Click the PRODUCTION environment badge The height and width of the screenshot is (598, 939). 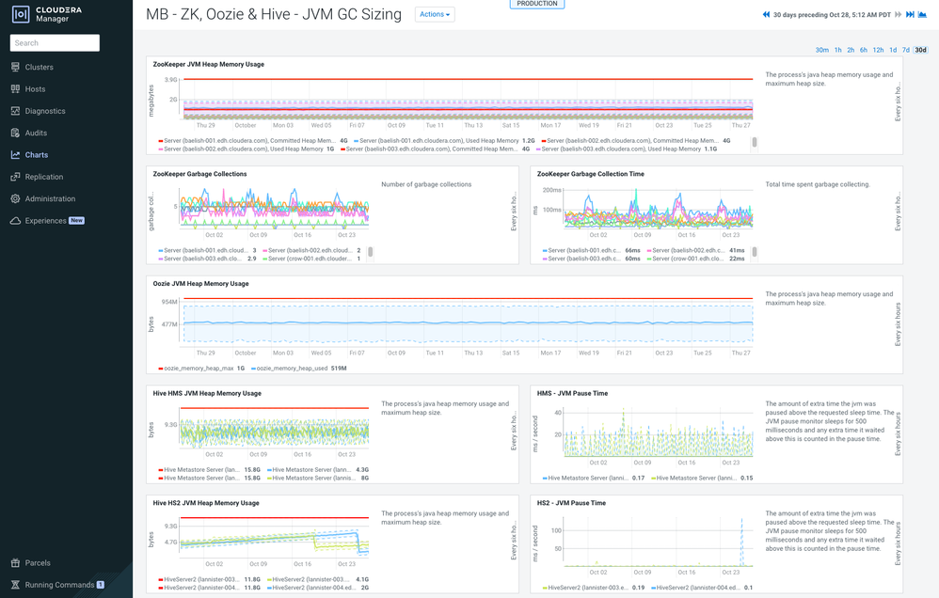pyautogui.click(x=537, y=4)
